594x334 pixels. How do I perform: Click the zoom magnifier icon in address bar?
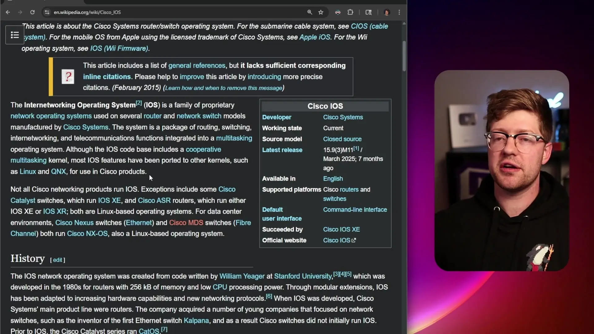(x=310, y=12)
